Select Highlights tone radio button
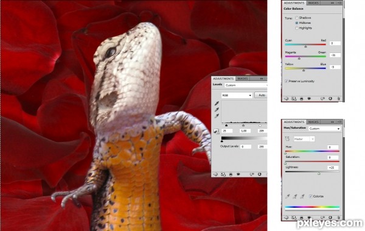 (297, 28)
